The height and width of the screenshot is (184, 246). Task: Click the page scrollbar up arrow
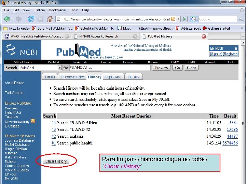243,43
